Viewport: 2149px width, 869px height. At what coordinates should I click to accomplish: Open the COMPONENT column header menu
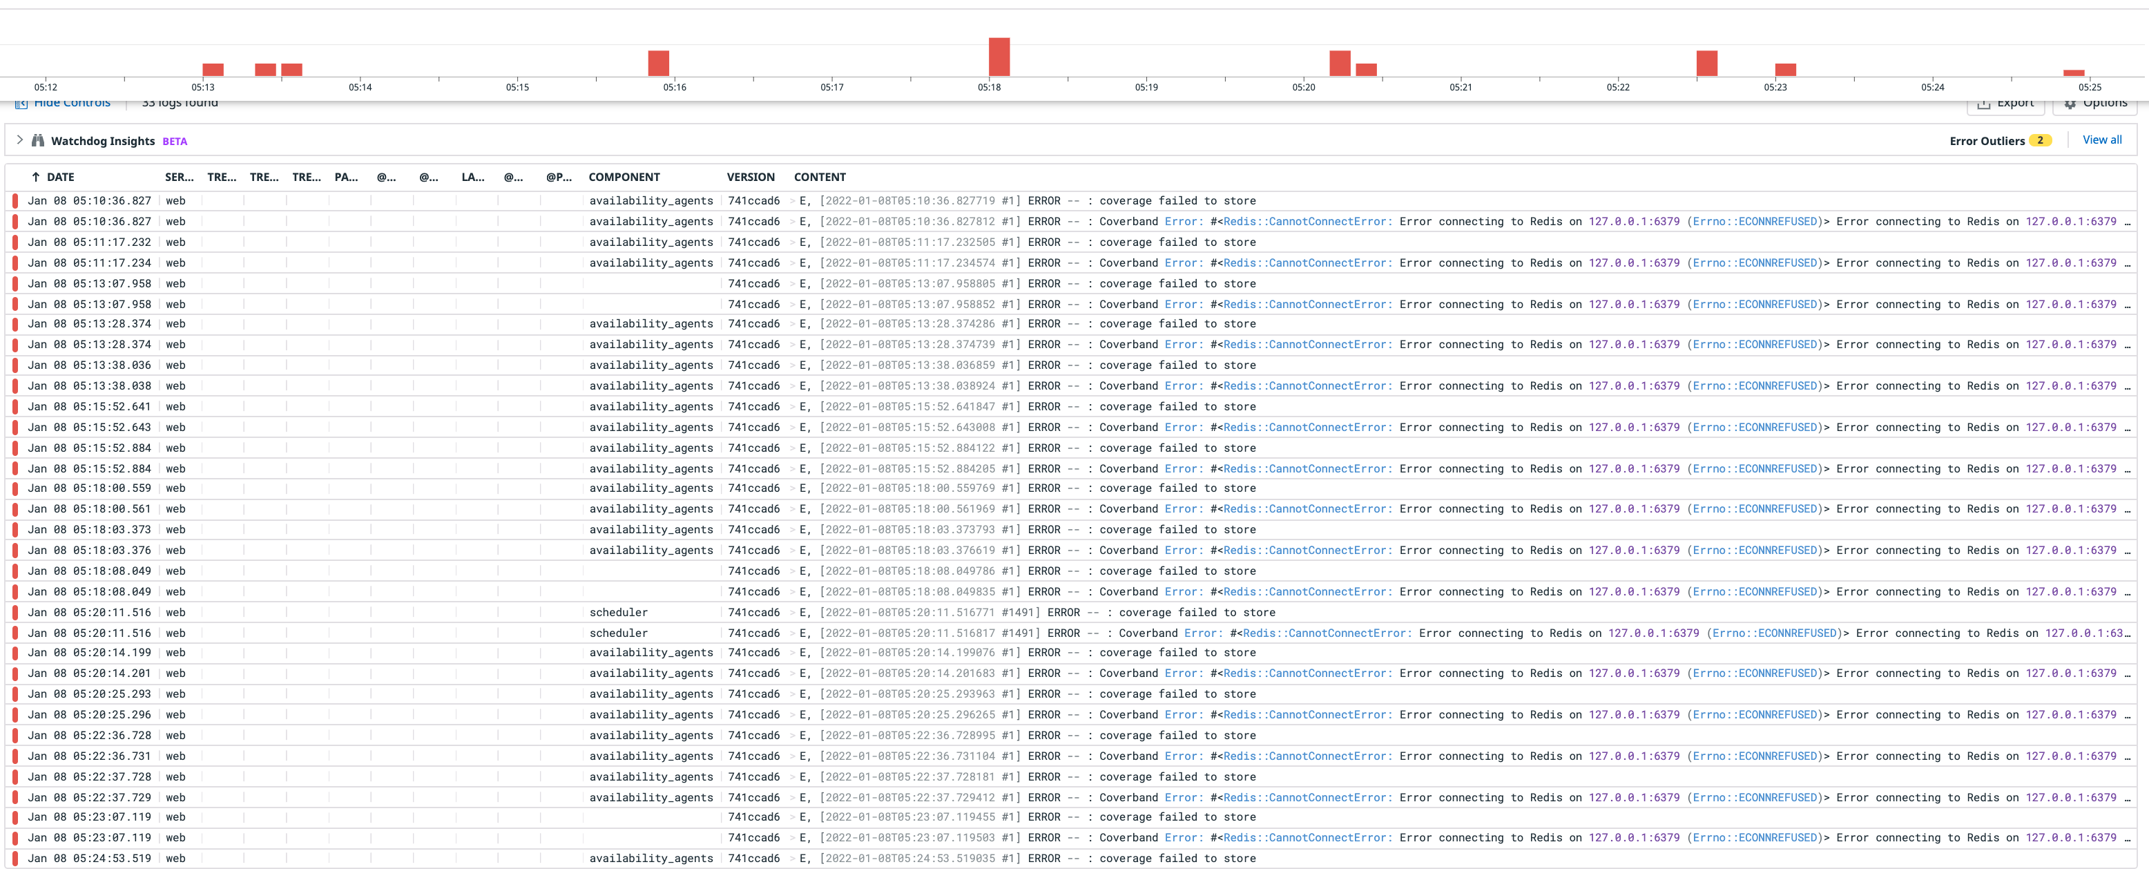pyautogui.click(x=624, y=176)
